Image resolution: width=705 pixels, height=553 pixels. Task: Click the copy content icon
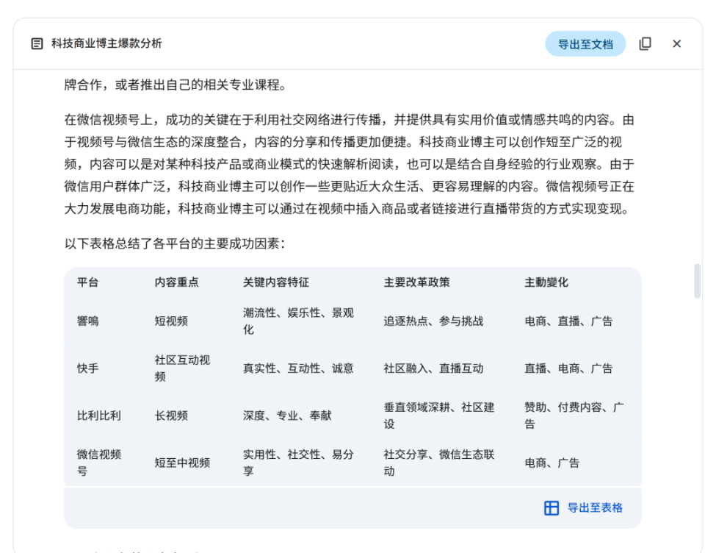646,43
